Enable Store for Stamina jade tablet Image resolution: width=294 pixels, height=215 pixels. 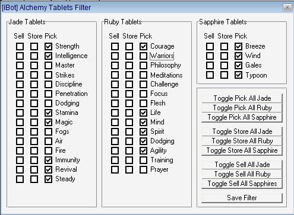click(34, 113)
